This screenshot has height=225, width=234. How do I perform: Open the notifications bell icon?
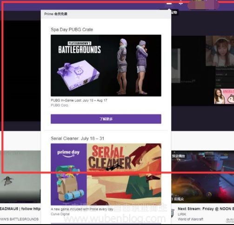point(181,3)
